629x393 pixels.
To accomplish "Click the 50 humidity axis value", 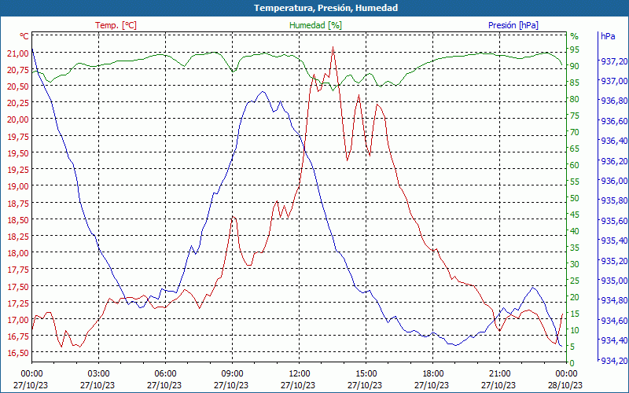I will [x=575, y=198].
